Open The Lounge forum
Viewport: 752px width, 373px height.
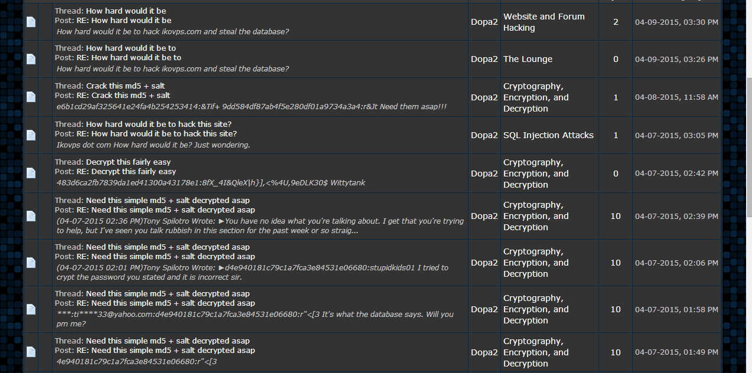pos(528,59)
